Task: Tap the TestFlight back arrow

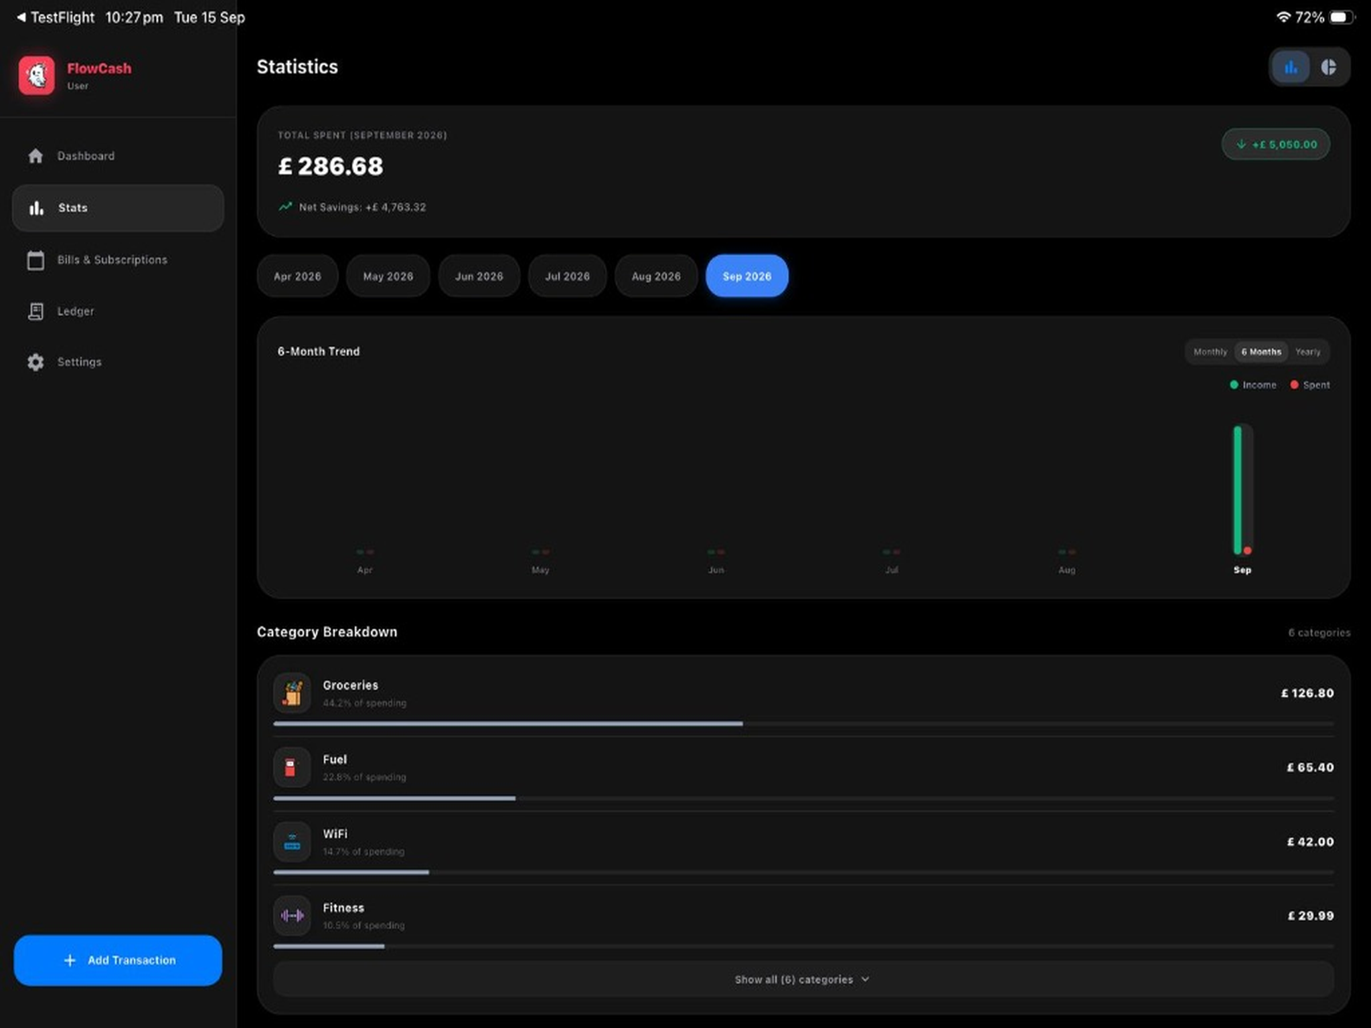Action: [x=21, y=17]
